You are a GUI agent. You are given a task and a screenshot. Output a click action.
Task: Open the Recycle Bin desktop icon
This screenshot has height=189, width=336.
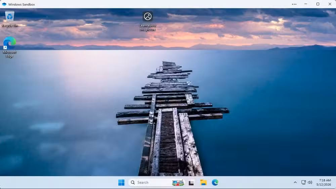tap(10, 16)
